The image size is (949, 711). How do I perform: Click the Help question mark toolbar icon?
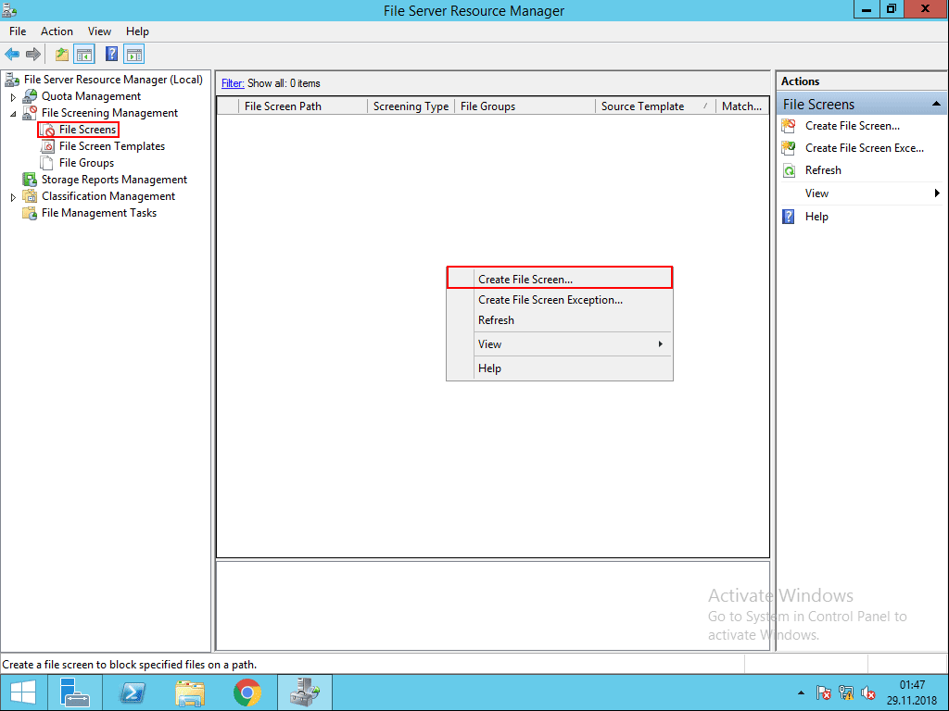110,54
